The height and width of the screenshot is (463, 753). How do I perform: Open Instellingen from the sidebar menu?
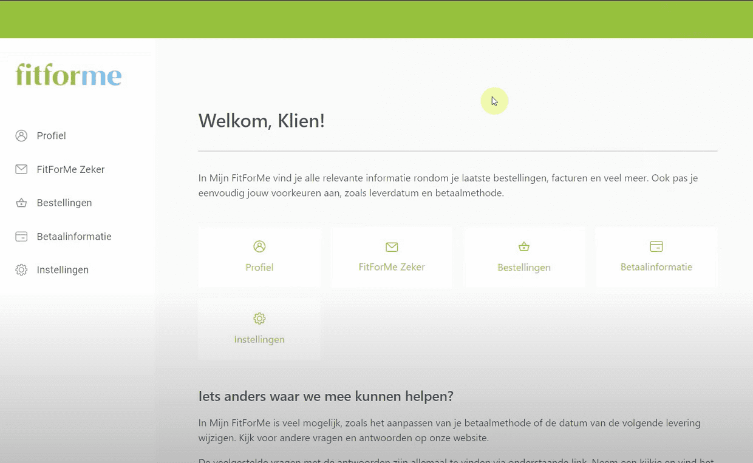click(x=63, y=269)
